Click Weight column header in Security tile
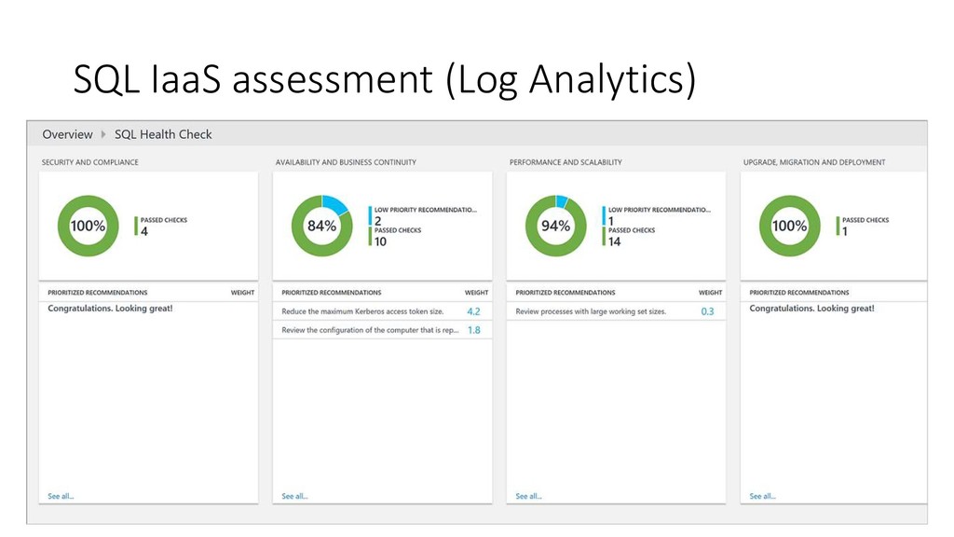The height and width of the screenshot is (537, 954). point(242,292)
